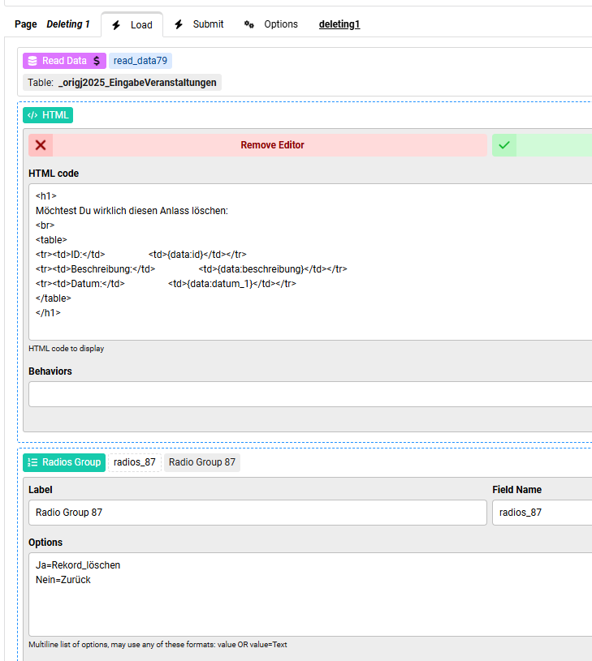Click the code brackets icon on HTML badge

pos(32,115)
